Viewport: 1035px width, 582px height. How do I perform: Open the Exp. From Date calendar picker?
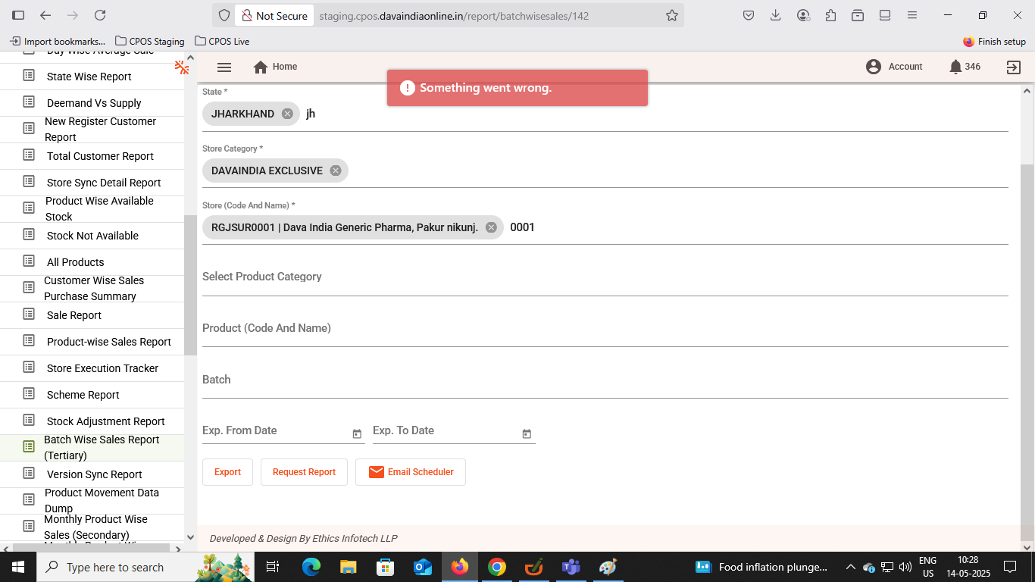[x=357, y=433]
